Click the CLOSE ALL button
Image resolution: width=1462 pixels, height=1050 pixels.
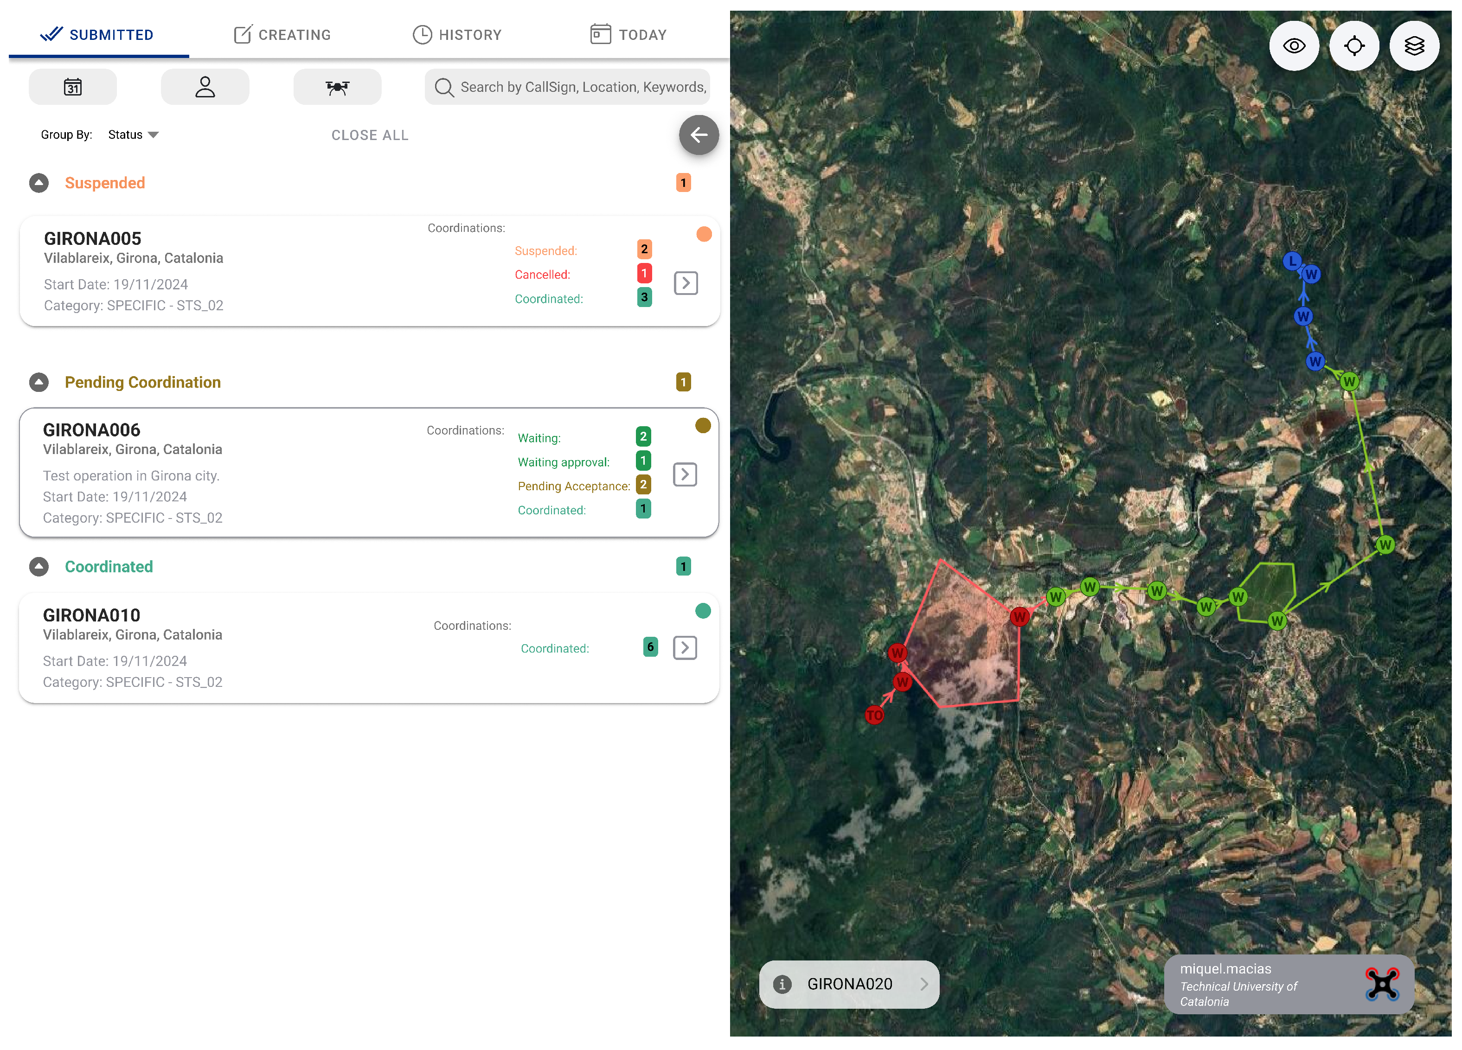(370, 135)
